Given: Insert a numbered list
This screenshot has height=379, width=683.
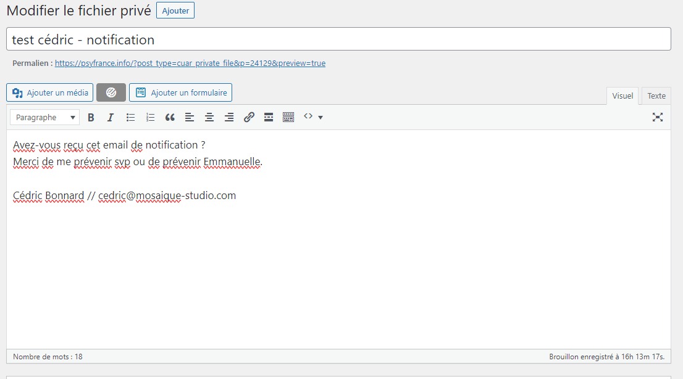Looking at the screenshot, I should pyautogui.click(x=150, y=117).
